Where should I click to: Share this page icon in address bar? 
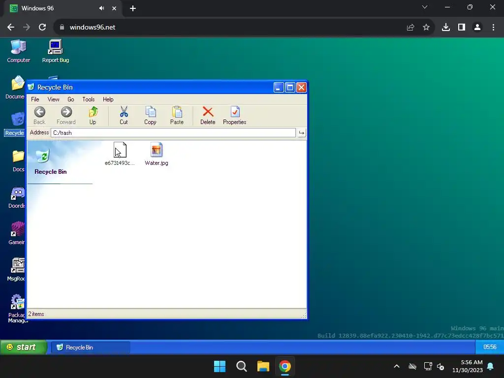[x=410, y=28]
